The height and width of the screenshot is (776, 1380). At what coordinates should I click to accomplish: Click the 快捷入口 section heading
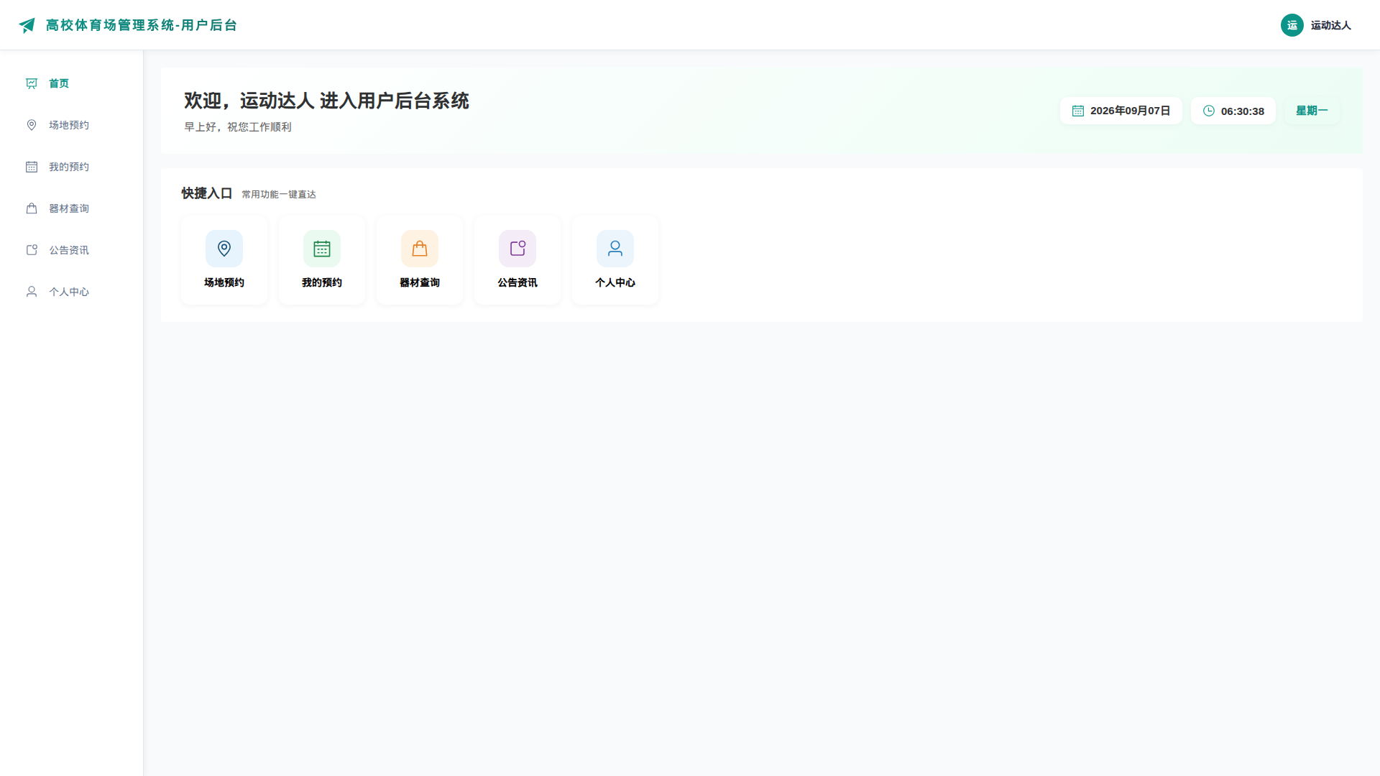(207, 193)
